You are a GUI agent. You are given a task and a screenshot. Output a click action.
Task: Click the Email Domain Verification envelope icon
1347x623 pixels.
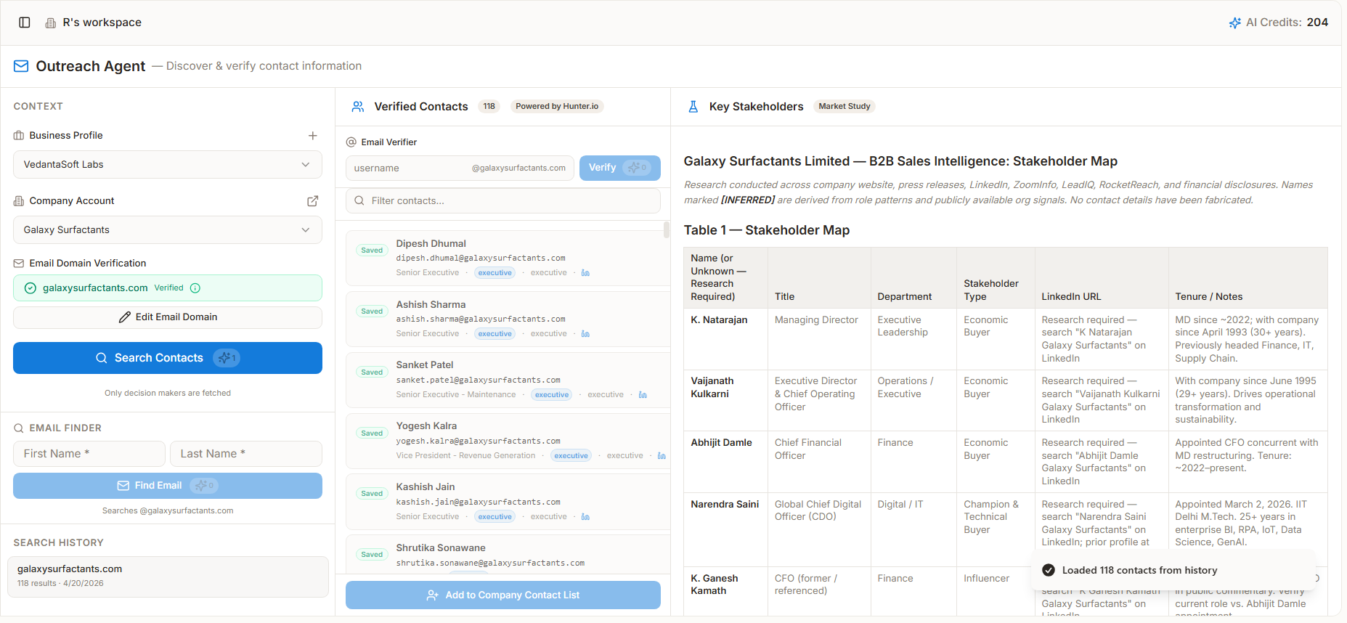click(x=19, y=264)
